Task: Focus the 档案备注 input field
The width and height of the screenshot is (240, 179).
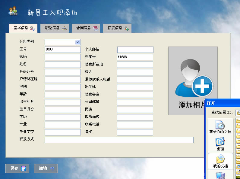Action: tap(135, 95)
